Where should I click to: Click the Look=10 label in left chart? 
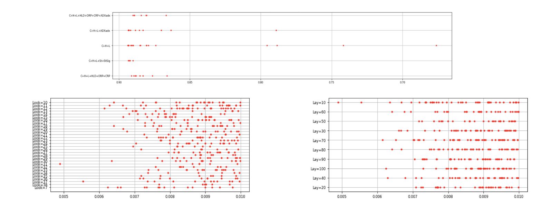pos(40,103)
